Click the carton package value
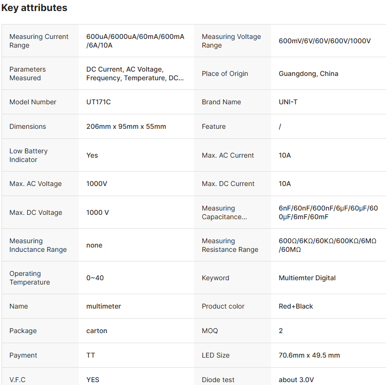This screenshot has height=385, width=386. tap(97, 331)
